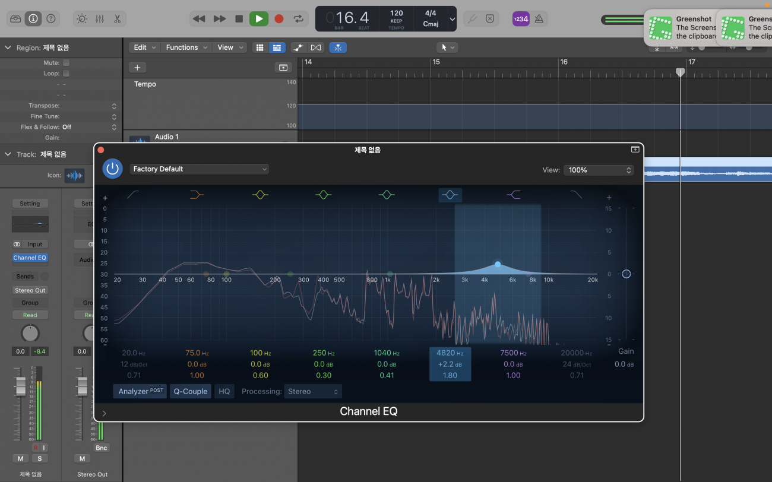Toggle Channel EQ power button

[112, 169]
